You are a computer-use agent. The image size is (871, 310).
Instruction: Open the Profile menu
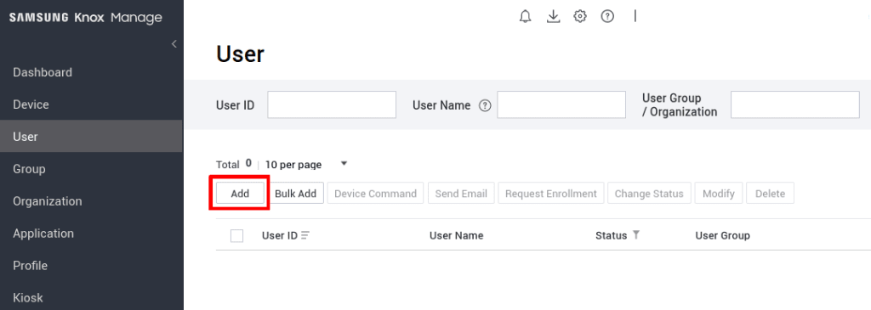[91, 265]
